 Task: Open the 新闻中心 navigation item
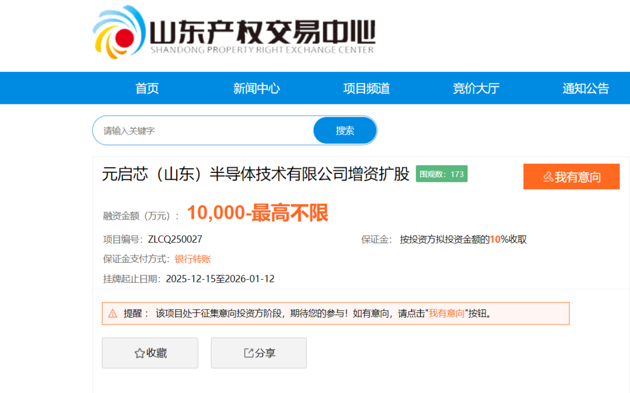(256, 88)
